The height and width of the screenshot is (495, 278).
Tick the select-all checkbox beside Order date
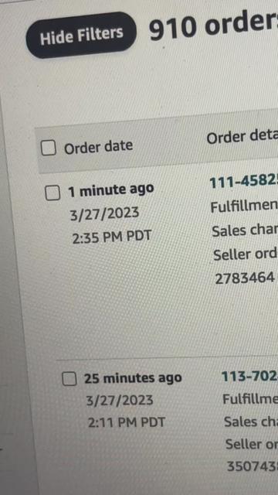coord(49,148)
